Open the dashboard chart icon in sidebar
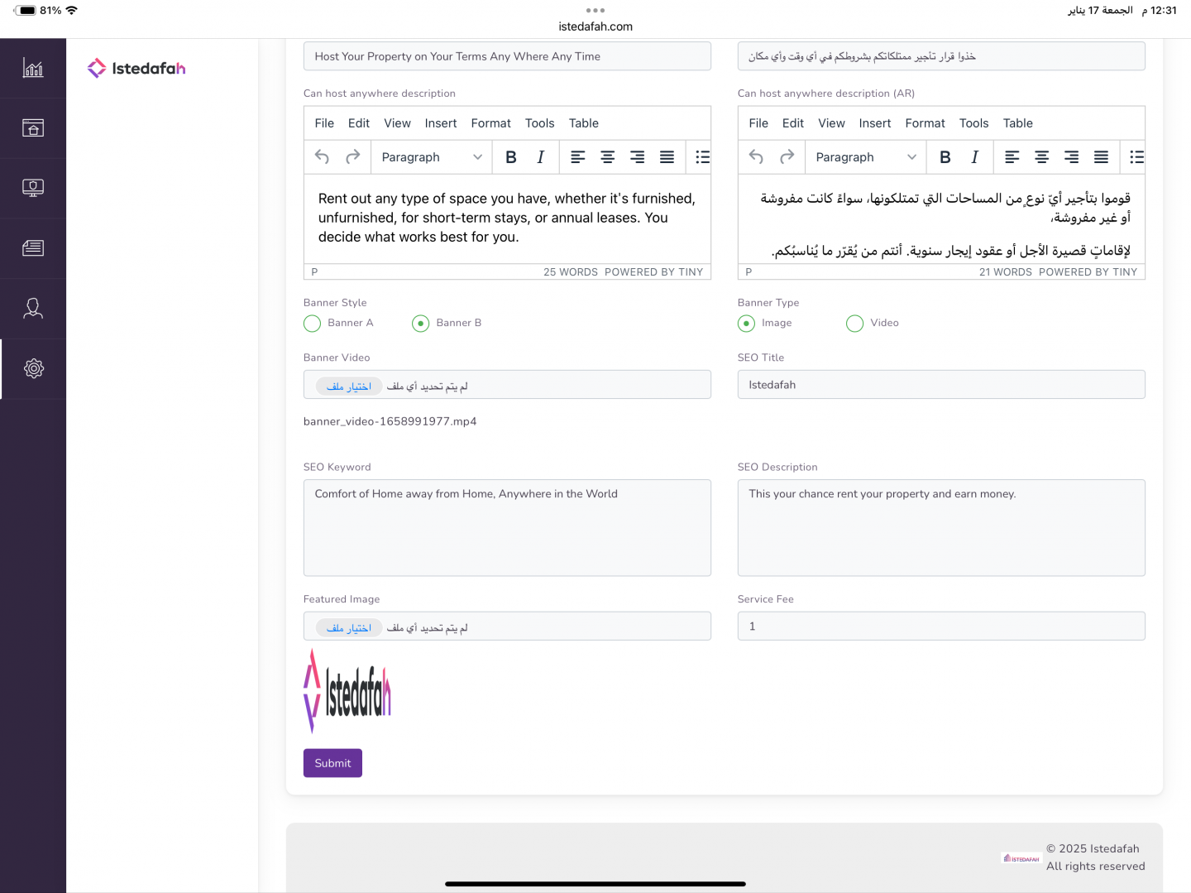 (x=33, y=68)
